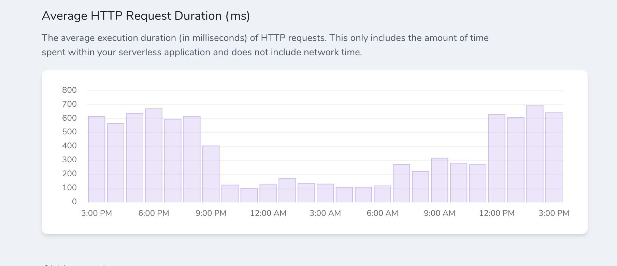Click the 12:00 AM axis label
This screenshot has height=266, width=617.
[x=268, y=213]
